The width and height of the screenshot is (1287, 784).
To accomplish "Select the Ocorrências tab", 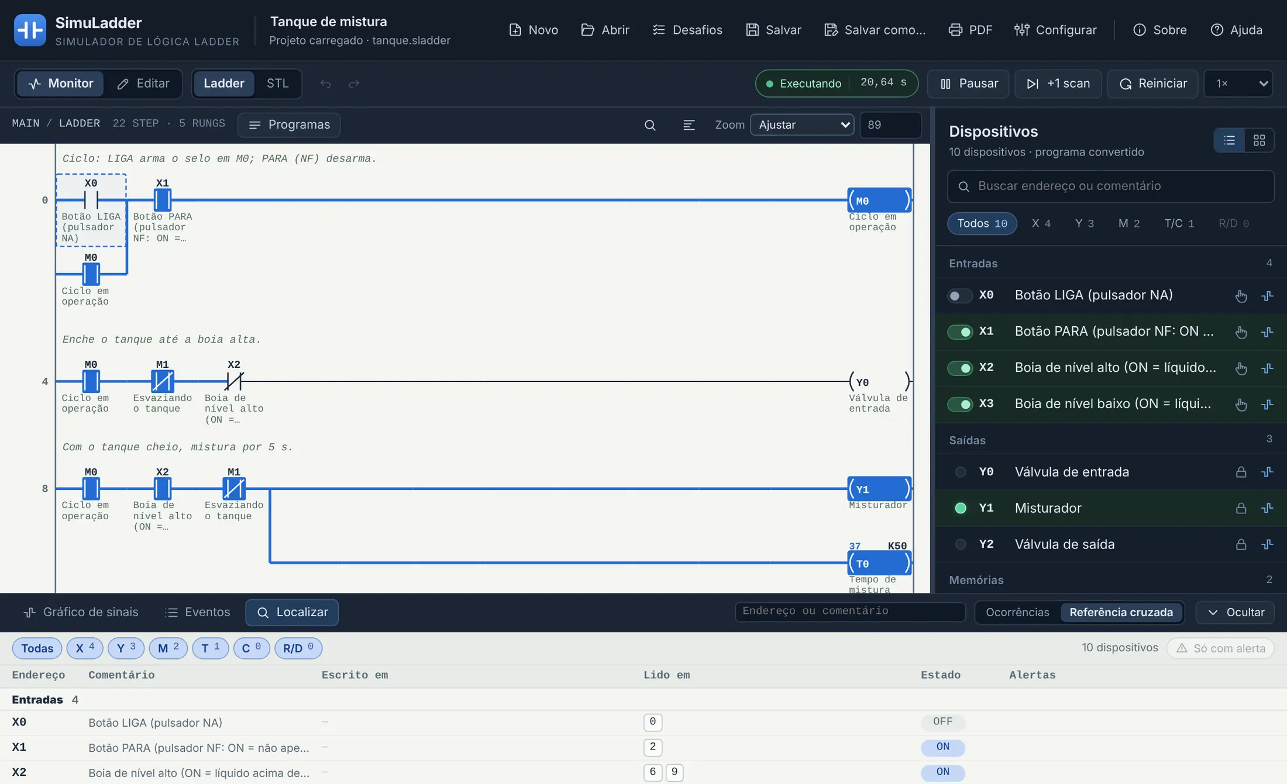I will coord(1017,613).
